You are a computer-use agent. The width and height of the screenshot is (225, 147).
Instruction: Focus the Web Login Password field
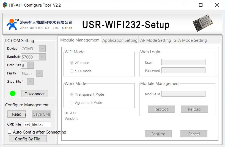click(183, 71)
